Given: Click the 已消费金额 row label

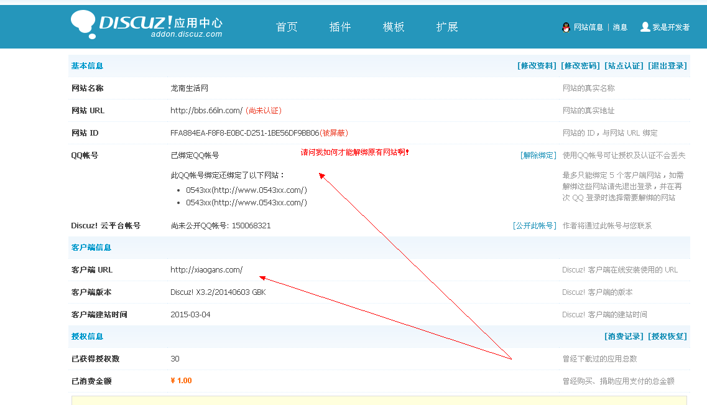Looking at the screenshot, I should [x=91, y=381].
